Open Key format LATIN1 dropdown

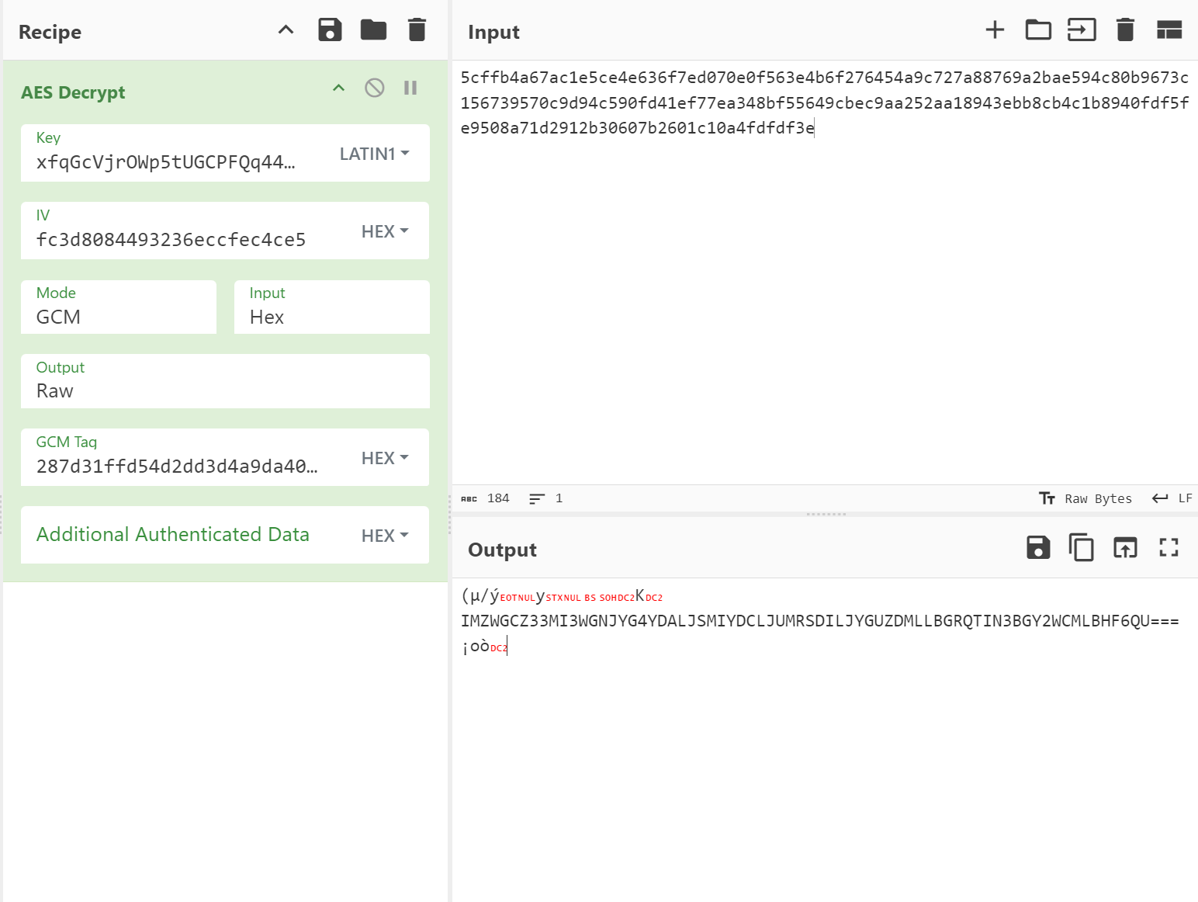tap(374, 154)
